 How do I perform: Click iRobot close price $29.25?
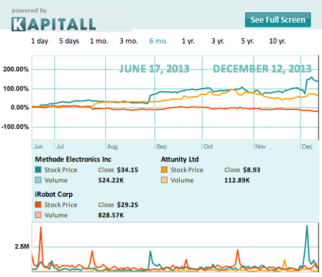pos(127,205)
